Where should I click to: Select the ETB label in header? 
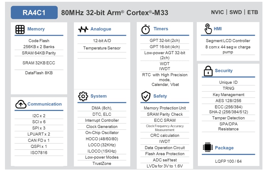[x=253, y=12]
